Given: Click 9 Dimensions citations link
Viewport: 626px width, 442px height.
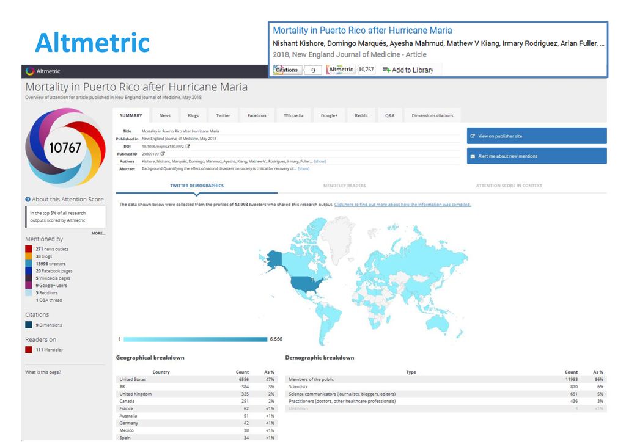Looking at the screenshot, I should pyautogui.click(x=49, y=325).
